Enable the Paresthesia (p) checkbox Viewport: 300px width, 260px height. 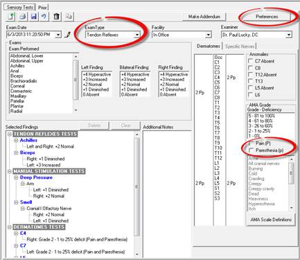[x=251, y=150]
